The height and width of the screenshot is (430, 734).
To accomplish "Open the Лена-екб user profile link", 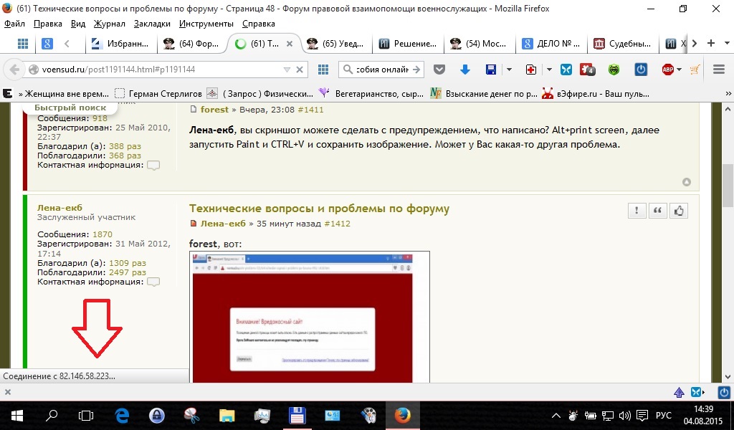I will click(x=59, y=208).
